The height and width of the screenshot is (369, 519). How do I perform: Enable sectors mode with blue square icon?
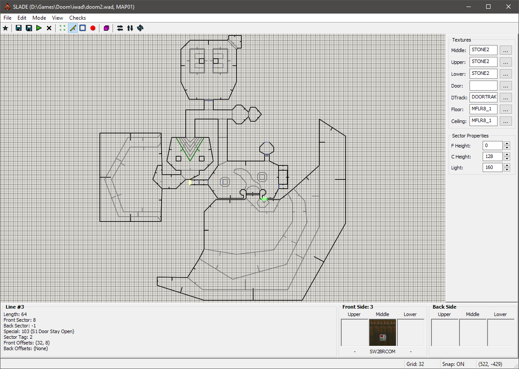pyautogui.click(x=82, y=28)
